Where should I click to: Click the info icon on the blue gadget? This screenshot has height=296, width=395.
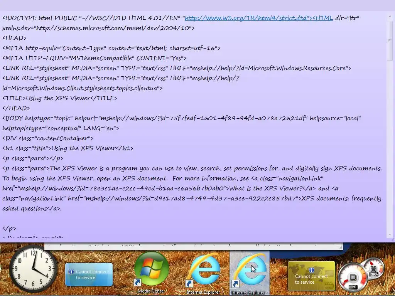[71, 272]
